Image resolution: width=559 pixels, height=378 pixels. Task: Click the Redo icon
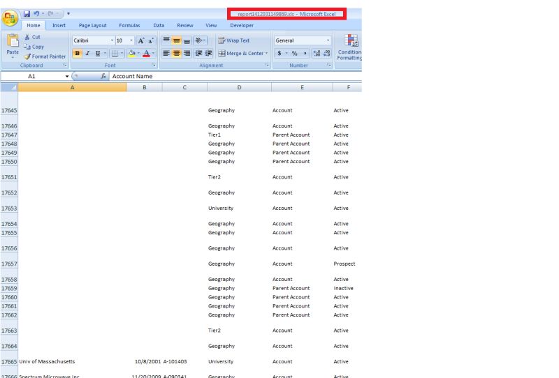tap(50, 13)
